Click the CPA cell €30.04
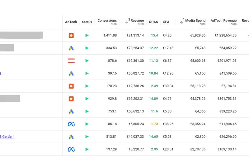The height and width of the screenshot is (156, 249). 168,86
